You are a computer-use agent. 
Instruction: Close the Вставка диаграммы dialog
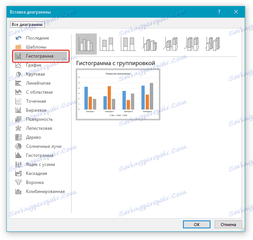point(236,12)
